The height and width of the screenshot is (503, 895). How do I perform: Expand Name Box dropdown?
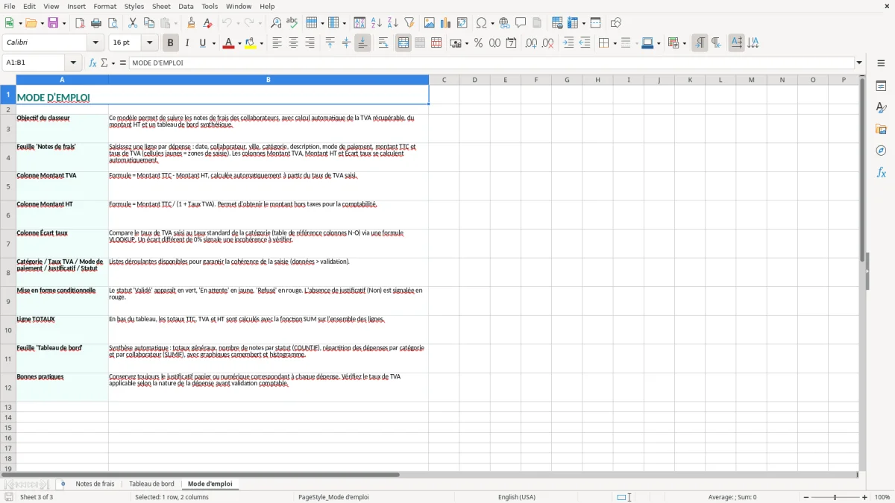tap(73, 63)
